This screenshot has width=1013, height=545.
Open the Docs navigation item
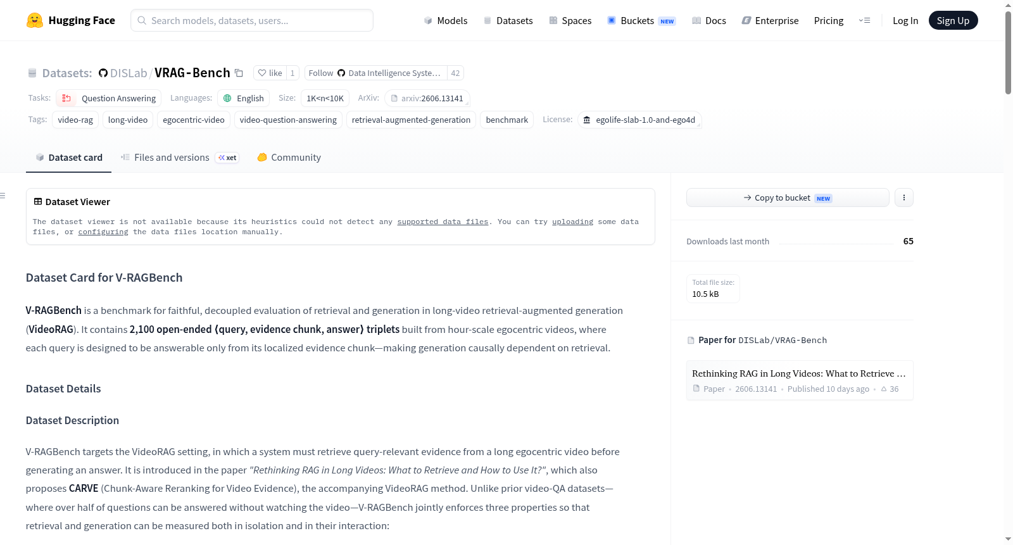coord(709,20)
